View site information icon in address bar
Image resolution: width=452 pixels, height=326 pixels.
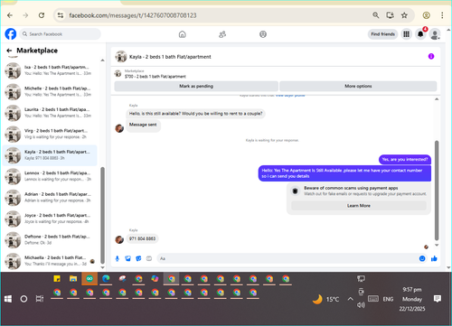(x=61, y=15)
